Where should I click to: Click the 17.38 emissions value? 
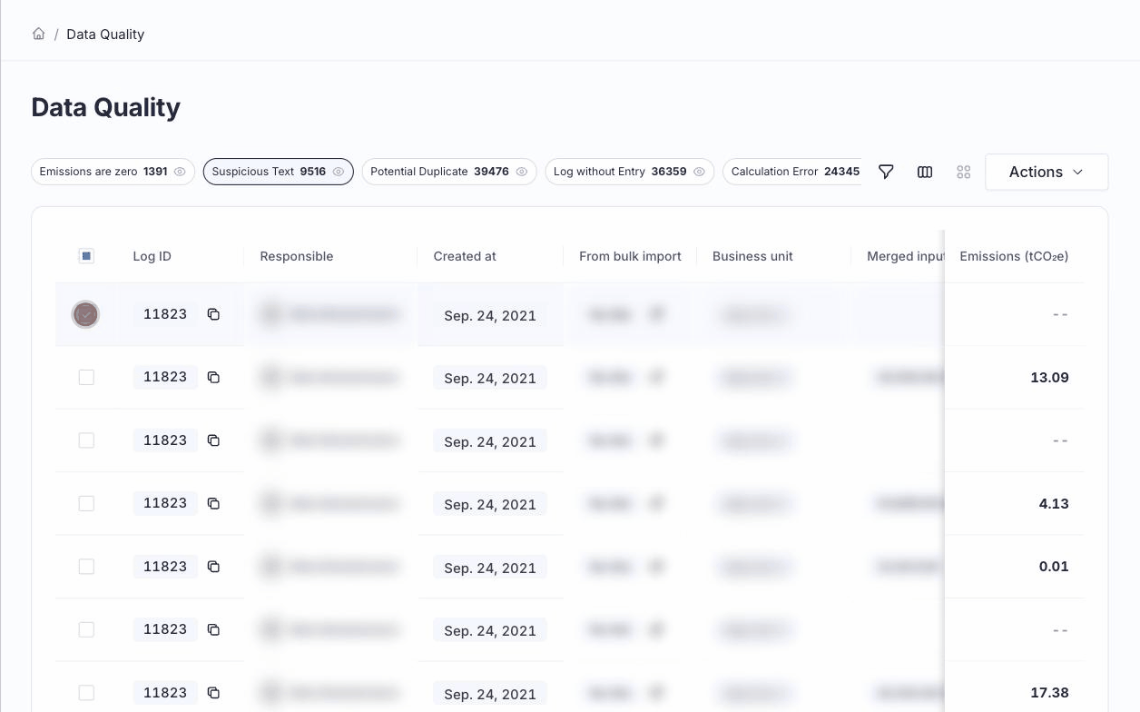[x=1049, y=693]
